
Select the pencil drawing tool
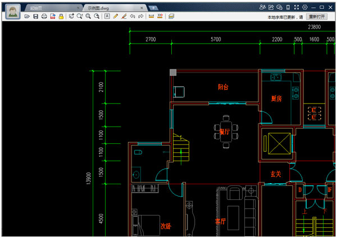(x=115, y=16)
